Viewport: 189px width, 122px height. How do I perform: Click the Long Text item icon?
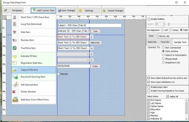pos(15,24)
